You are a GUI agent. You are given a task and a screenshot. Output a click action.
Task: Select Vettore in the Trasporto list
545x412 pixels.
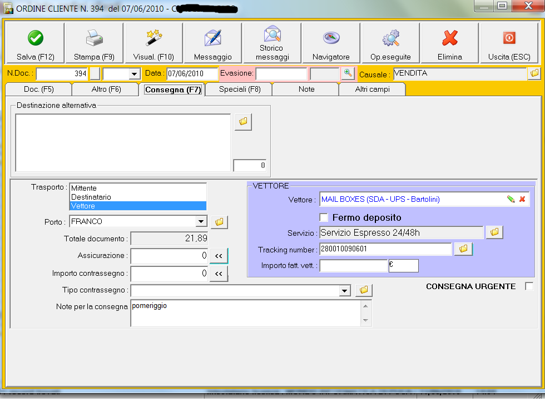click(138, 206)
